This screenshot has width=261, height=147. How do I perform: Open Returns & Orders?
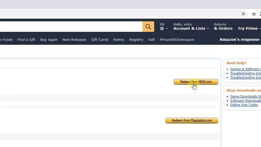(223, 27)
